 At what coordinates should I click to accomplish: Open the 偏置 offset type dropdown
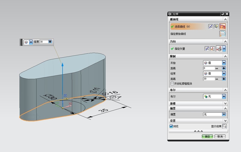[224, 114]
